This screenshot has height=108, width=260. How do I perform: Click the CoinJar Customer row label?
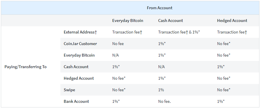(x=80, y=44)
